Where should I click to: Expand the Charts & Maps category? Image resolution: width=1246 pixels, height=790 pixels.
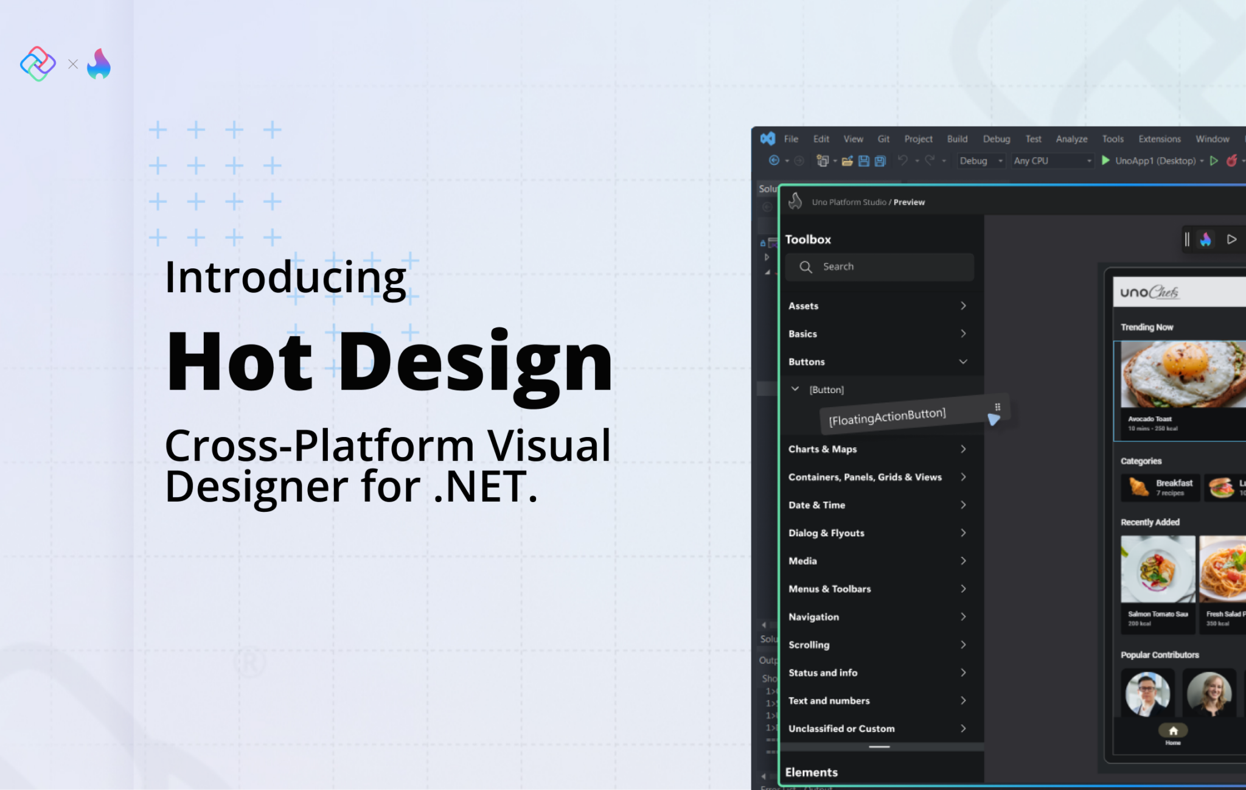963,449
